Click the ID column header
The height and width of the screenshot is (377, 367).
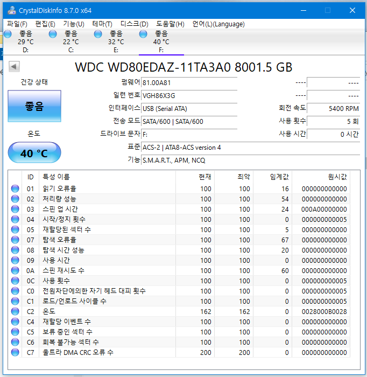(x=30, y=177)
